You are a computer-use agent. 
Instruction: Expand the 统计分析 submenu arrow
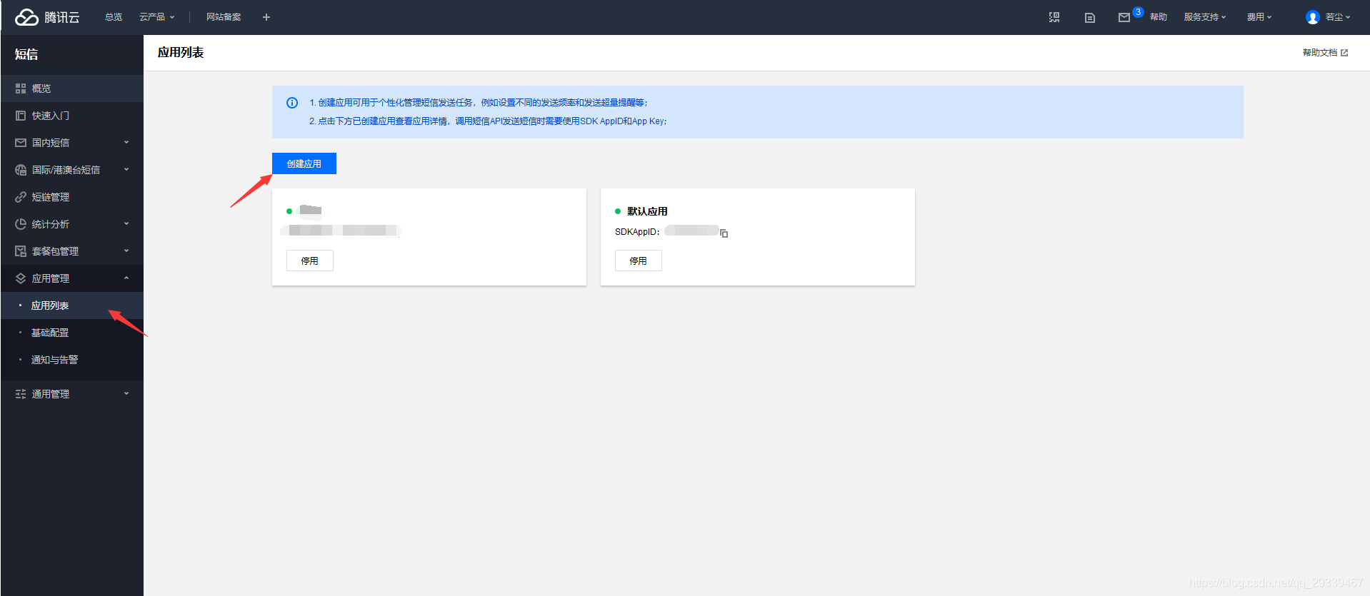click(126, 223)
